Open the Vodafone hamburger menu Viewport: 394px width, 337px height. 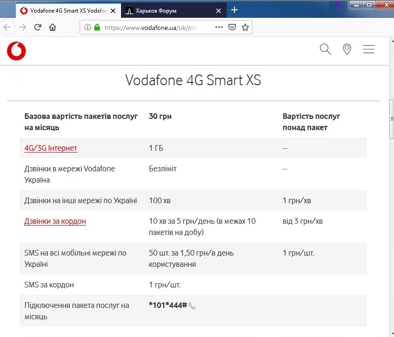pyautogui.click(x=369, y=49)
